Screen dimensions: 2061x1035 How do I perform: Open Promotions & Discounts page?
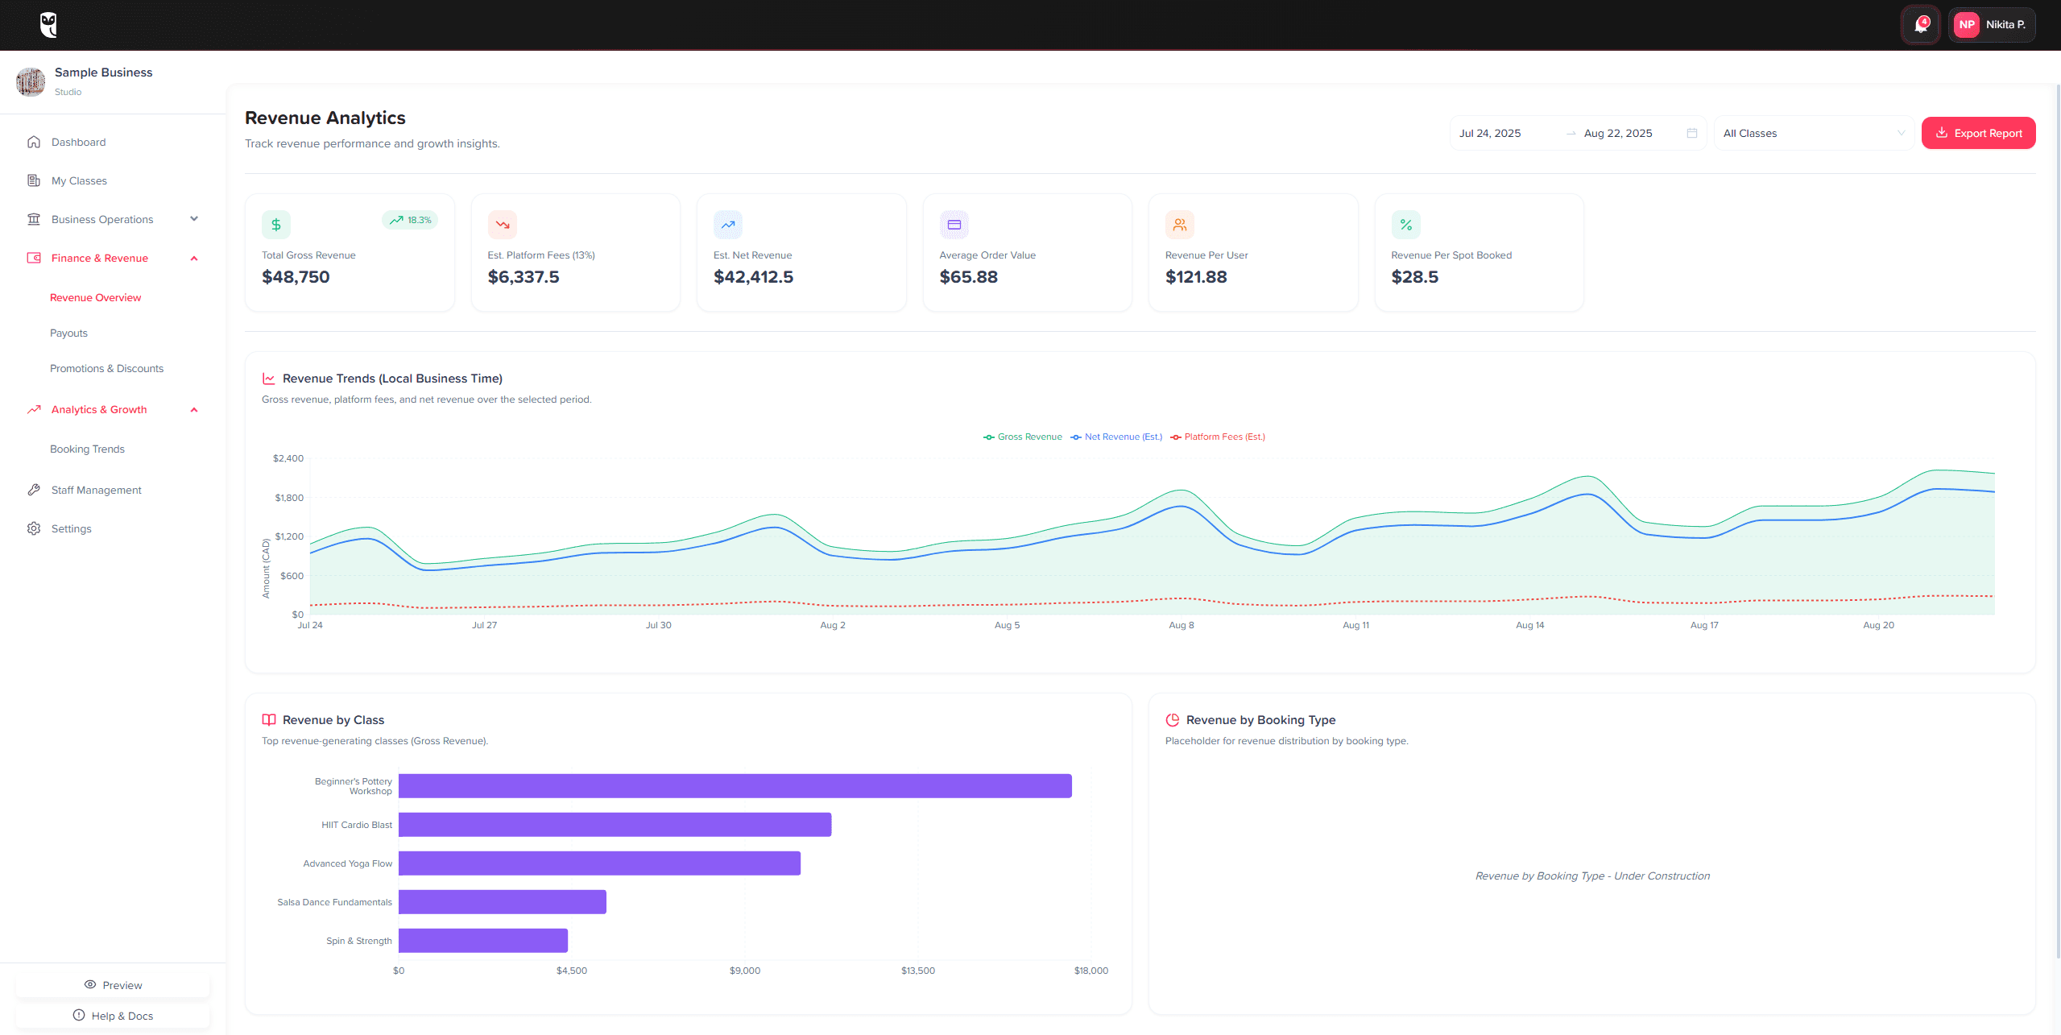pos(106,368)
